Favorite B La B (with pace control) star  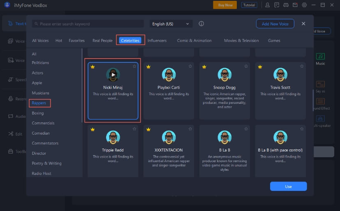coord(302,129)
